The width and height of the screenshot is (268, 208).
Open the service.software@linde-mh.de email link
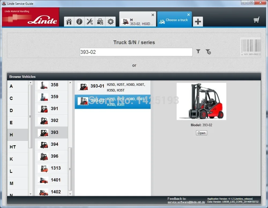(x=186, y=202)
